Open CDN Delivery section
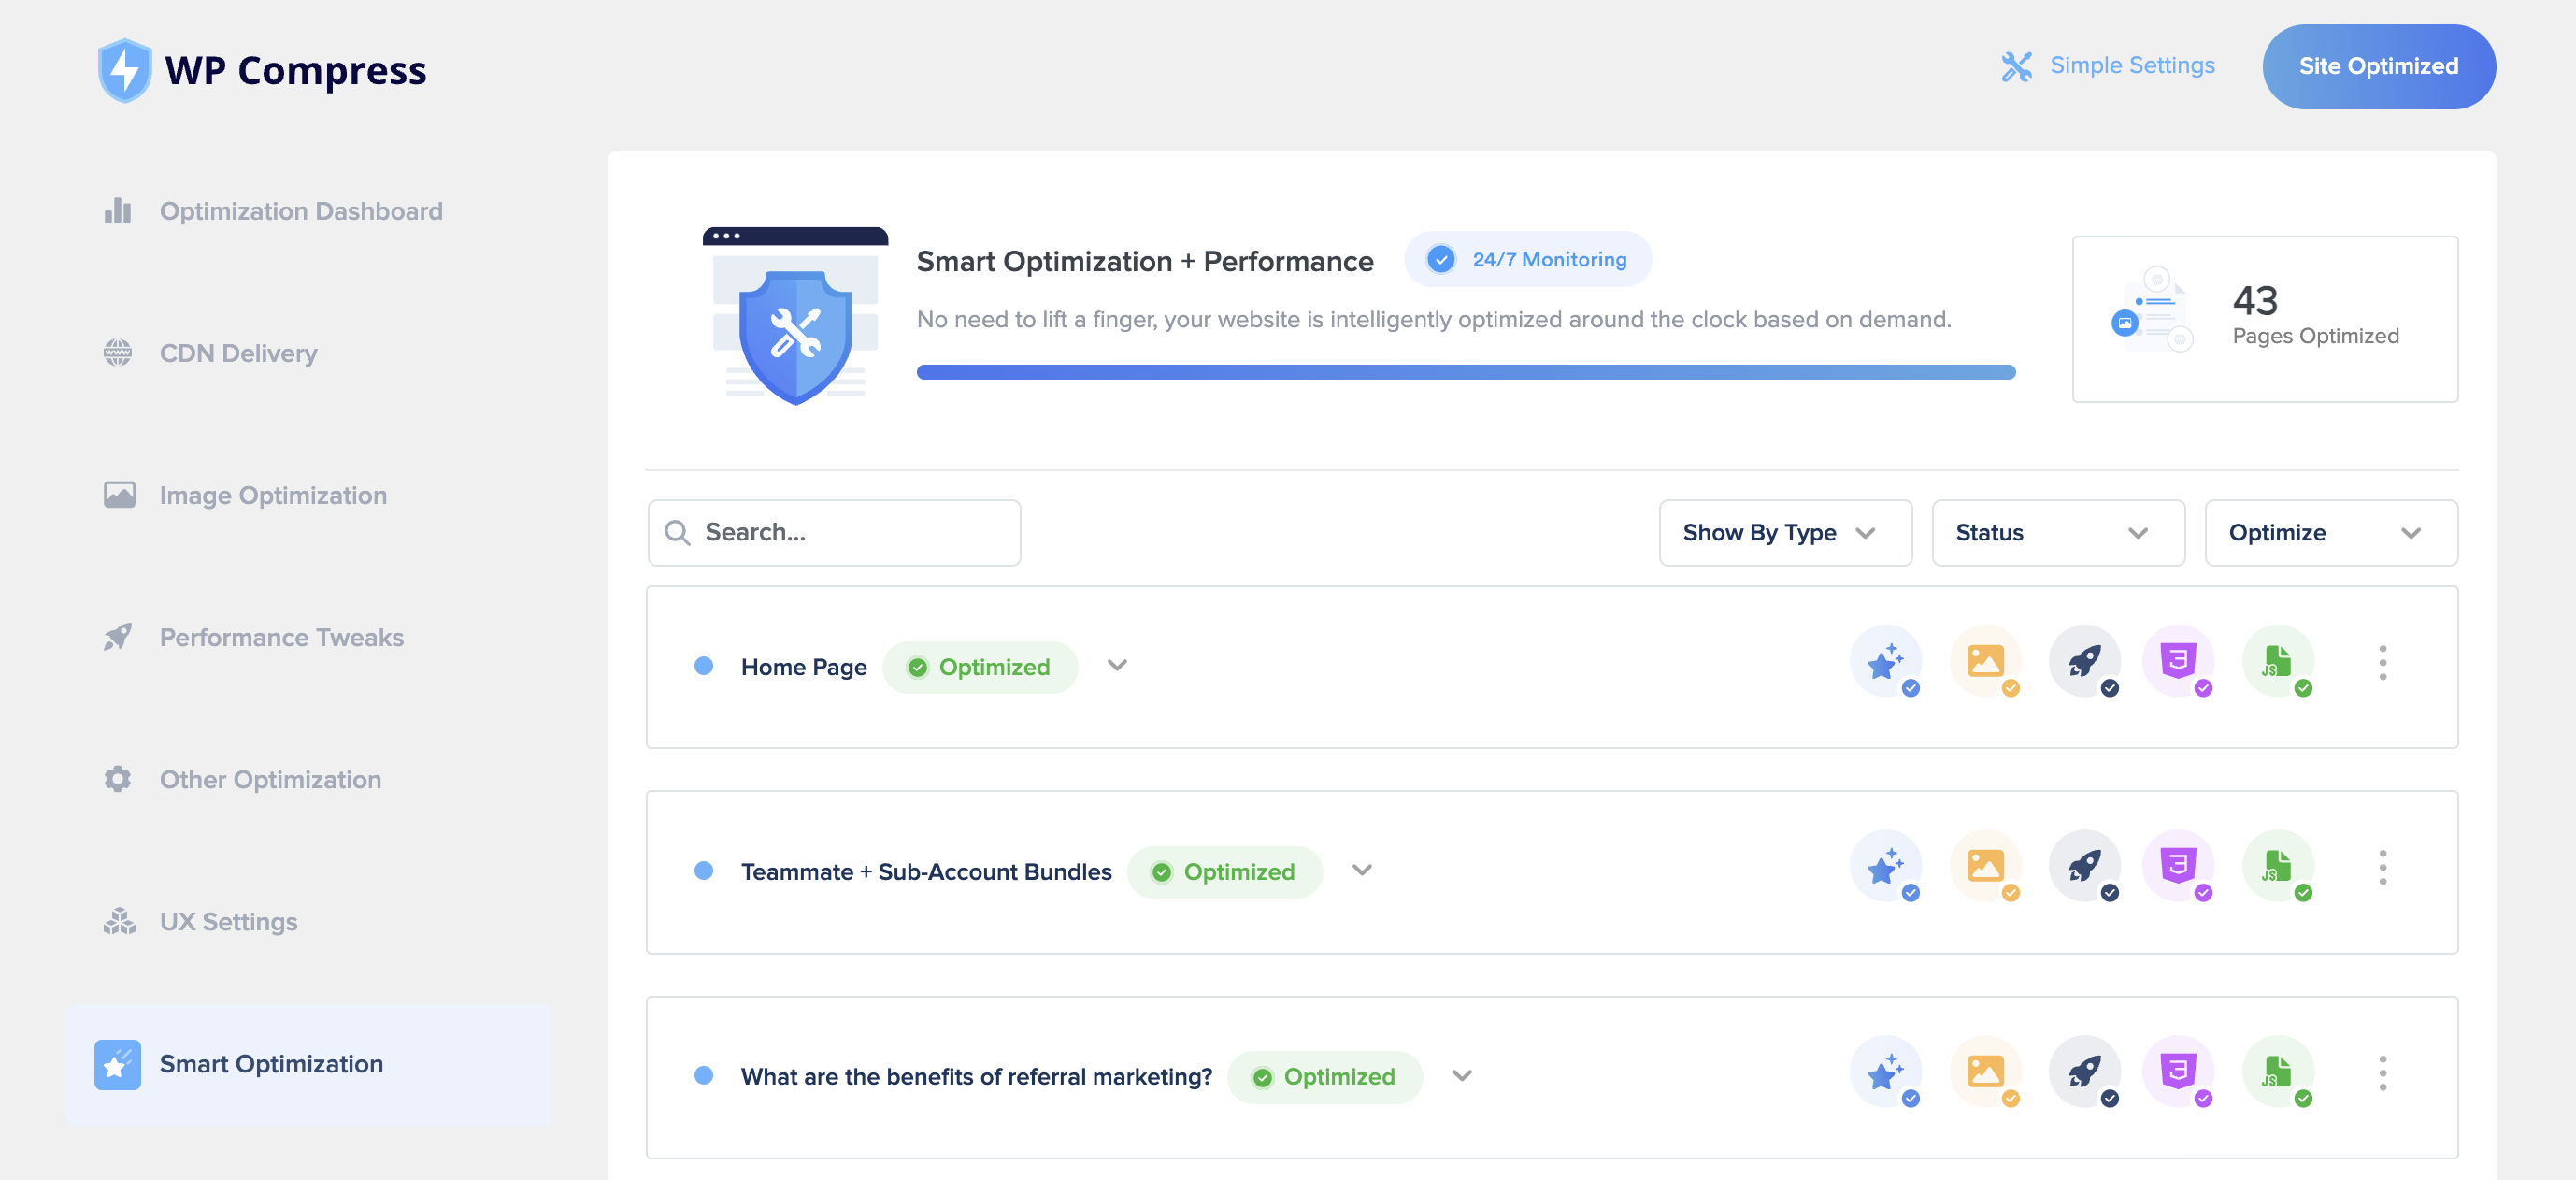The width and height of the screenshot is (2576, 1180). tap(239, 353)
